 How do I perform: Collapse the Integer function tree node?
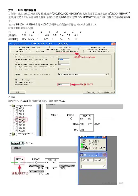pos(11,106)
